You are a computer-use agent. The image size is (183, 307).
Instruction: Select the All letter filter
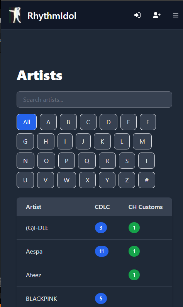27,122
